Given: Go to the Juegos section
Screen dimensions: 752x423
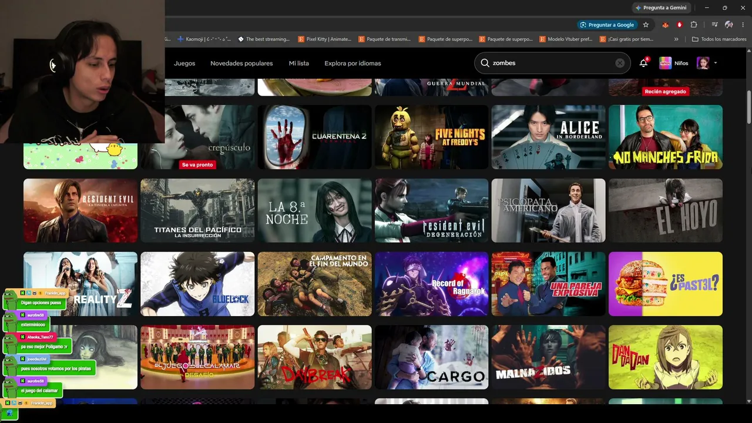Looking at the screenshot, I should point(184,63).
